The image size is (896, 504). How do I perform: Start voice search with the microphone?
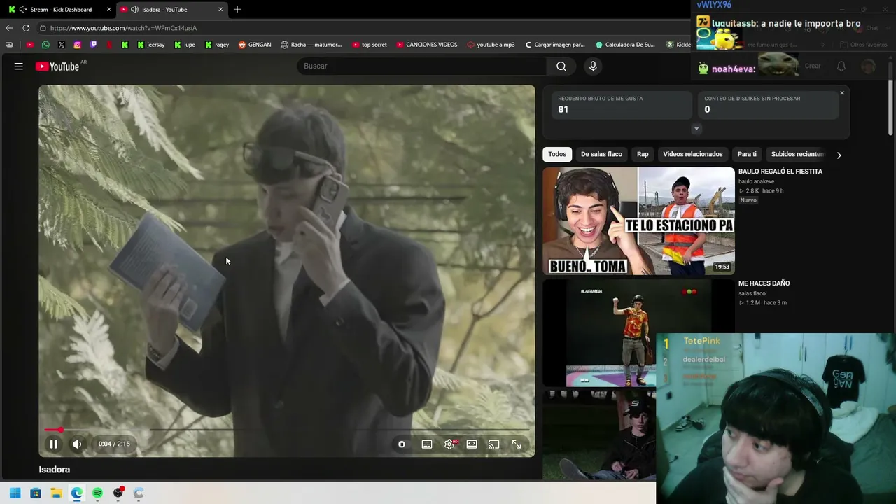click(x=593, y=66)
